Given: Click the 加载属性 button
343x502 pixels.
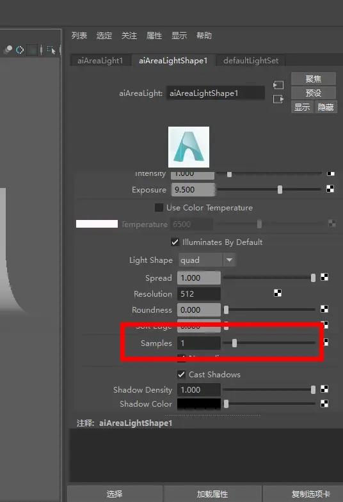Looking at the screenshot, I should click(x=212, y=494).
